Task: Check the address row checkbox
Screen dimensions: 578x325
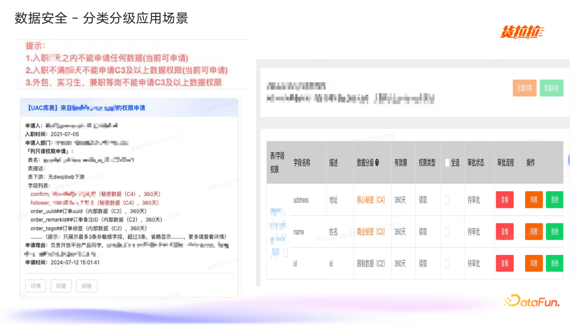Action: point(447,200)
